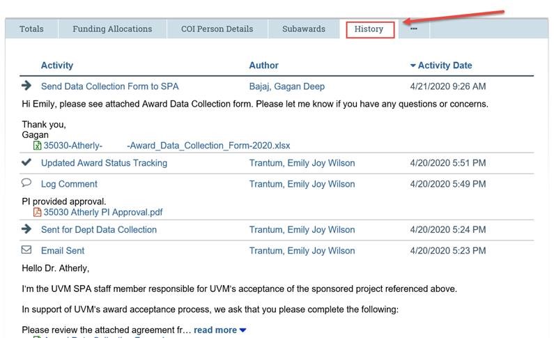
Task: Click the PDF icon for 35030 Atherly PI Approval
Action: [37, 212]
